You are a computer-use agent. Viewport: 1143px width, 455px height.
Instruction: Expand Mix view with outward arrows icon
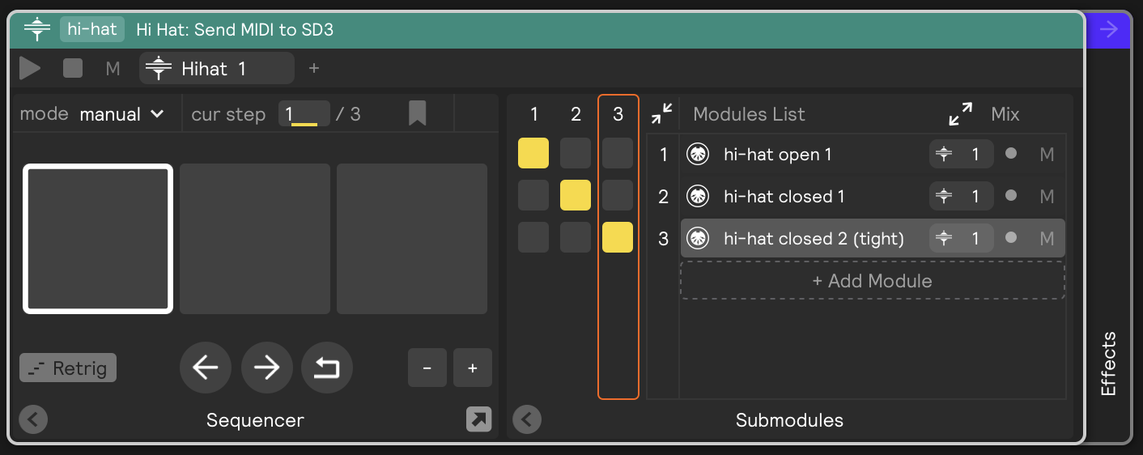[961, 114]
